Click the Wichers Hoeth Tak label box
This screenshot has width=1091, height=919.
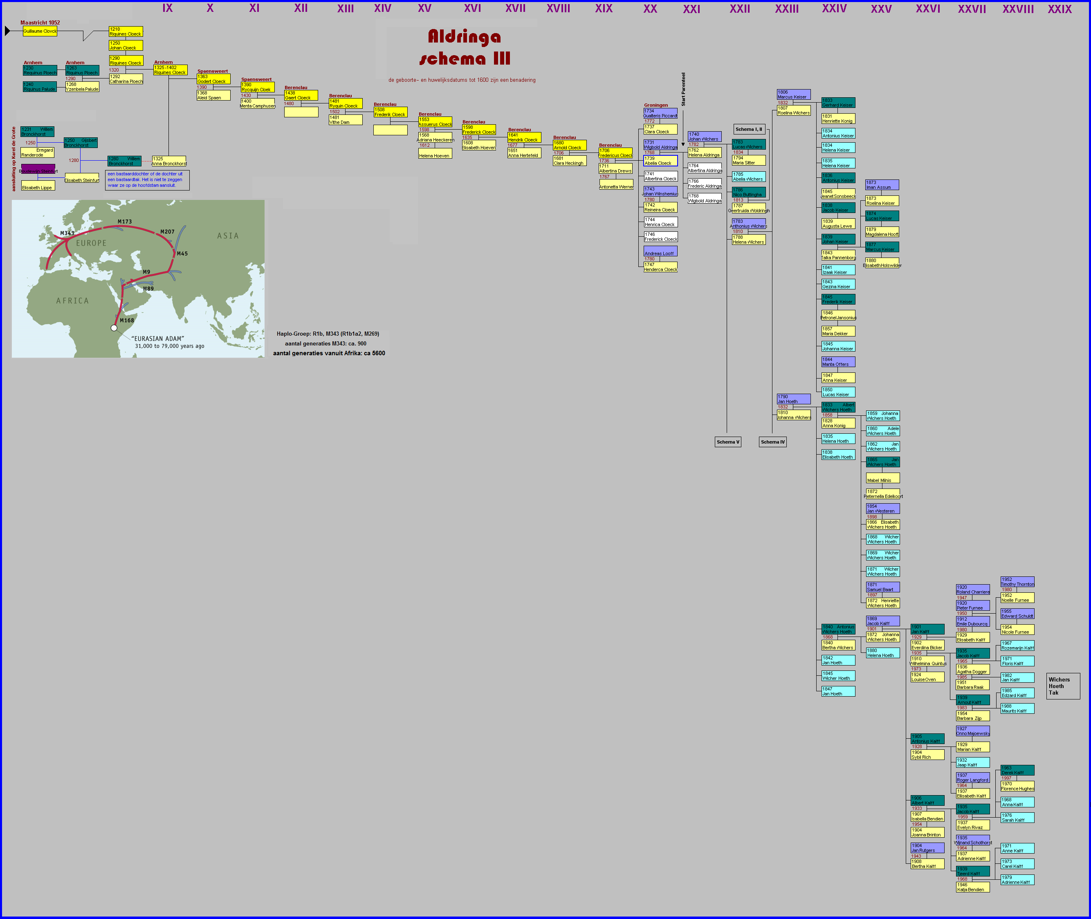coord(1063,686)
